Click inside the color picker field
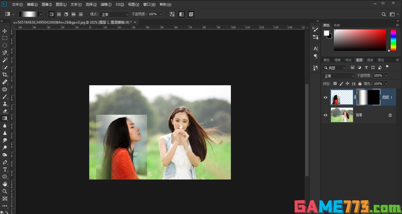The height and width of the screenshot is (214, 402). 360,40
